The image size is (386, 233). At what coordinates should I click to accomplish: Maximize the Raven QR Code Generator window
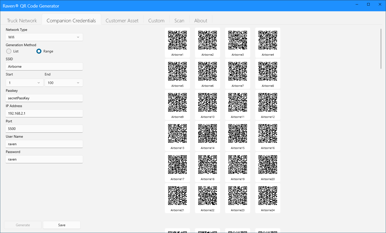(368, 4)
